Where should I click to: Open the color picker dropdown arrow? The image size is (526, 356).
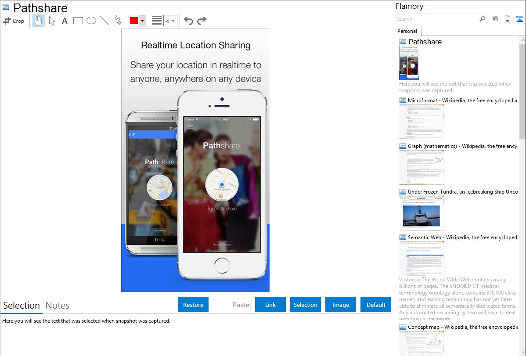pyautogui.click(x=143, y=21)
